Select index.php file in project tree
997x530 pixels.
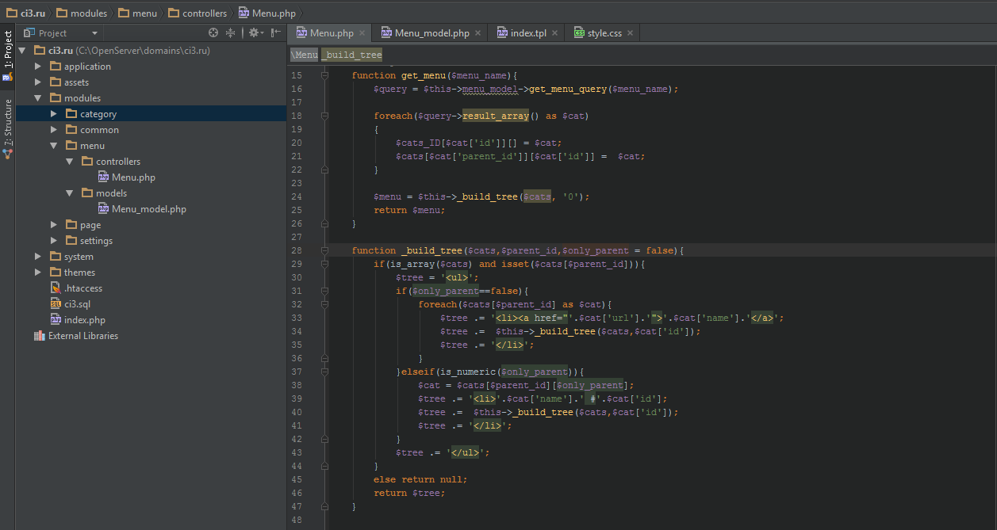coord(78,320)
